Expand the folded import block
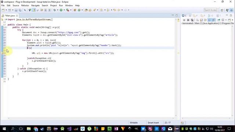 click(x=6, y=19)
